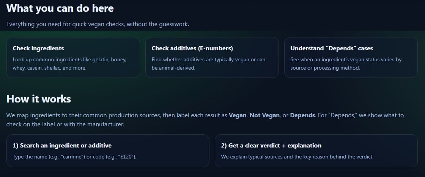Click "Get a clear verdict + explanation" step
This screenshot has height=177, width=425.
point(316,151)
